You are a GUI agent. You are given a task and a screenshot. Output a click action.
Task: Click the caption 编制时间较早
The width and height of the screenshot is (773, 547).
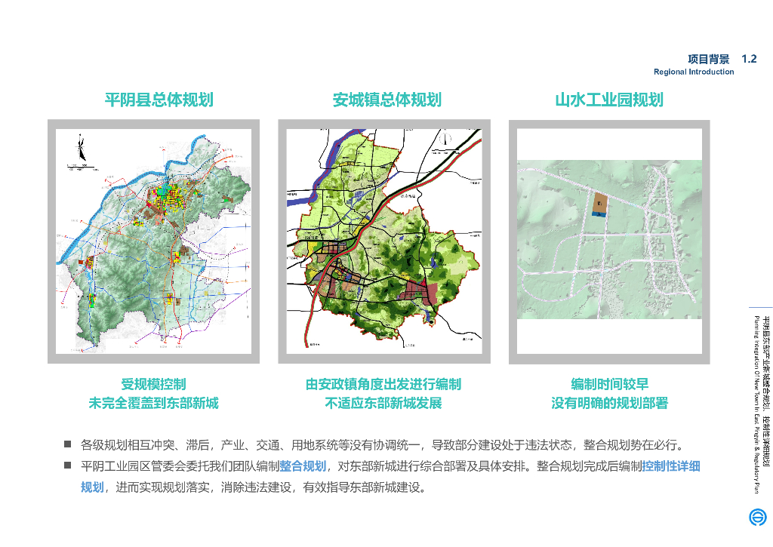coord(609,384)
